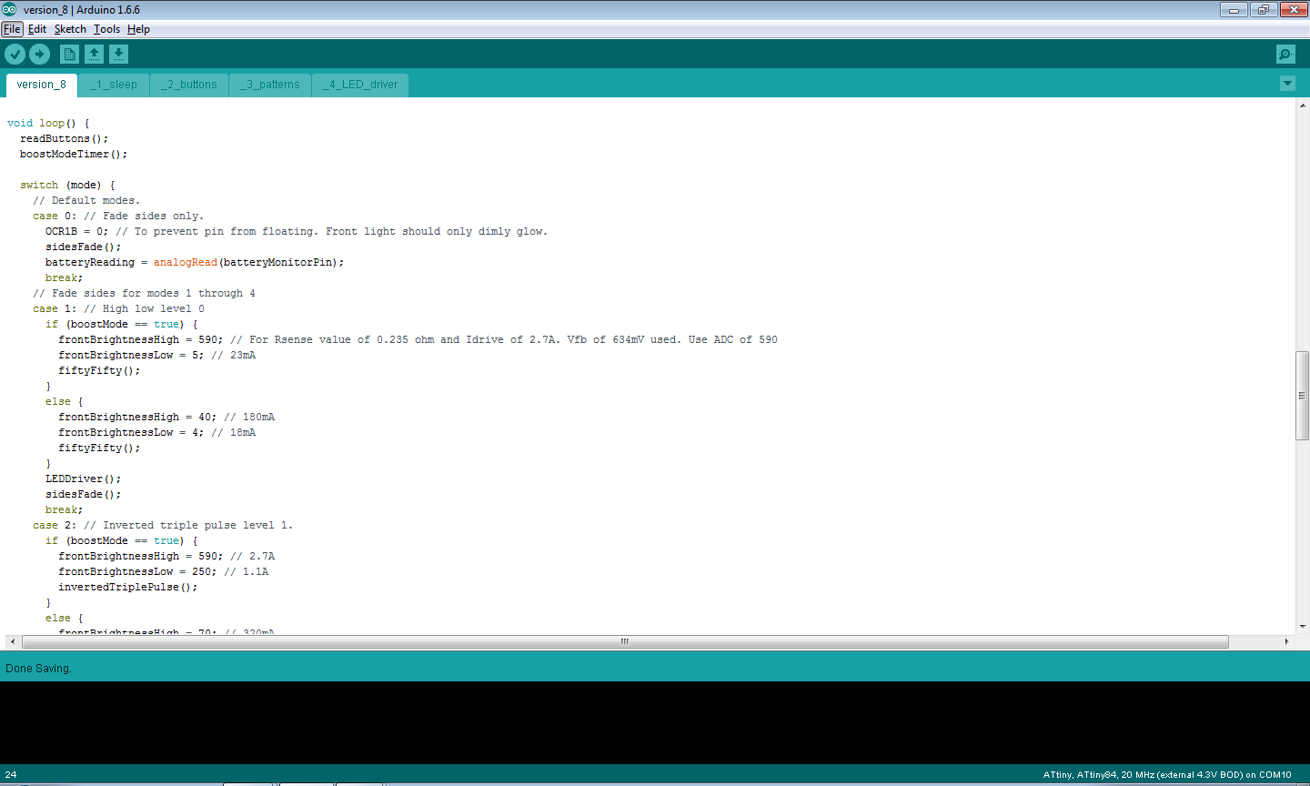Click the Arduino window title bar icon
The image size is (1310, 786).
[9, 9]
